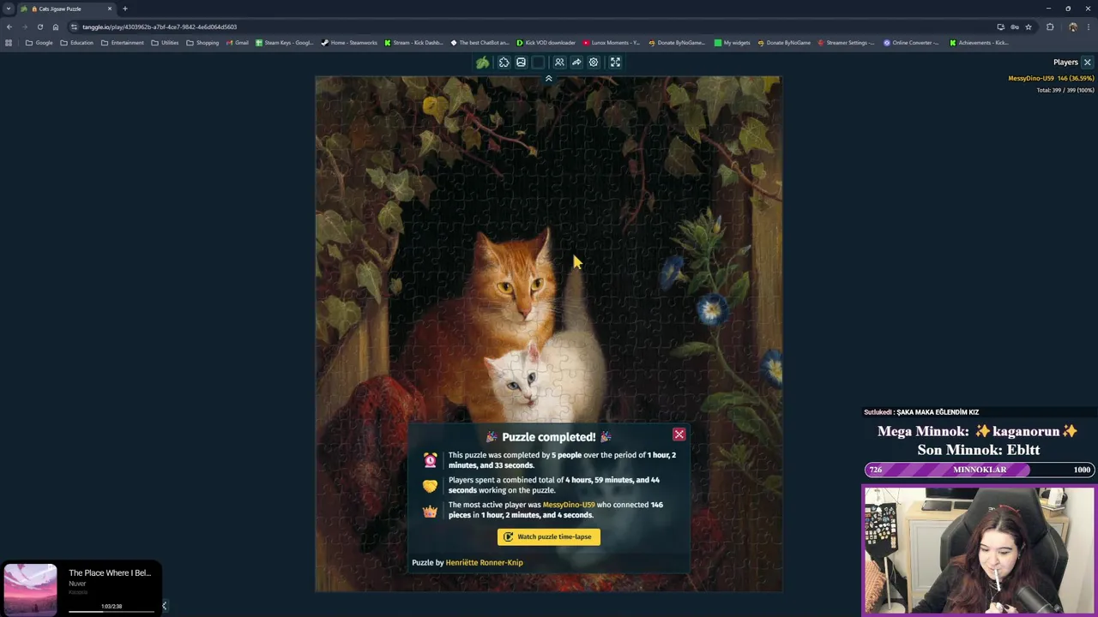The height and width of the screenshot is (617, 1098).
Task: Bookmark this page with star icon
Action: click(x=1029, y=27)
